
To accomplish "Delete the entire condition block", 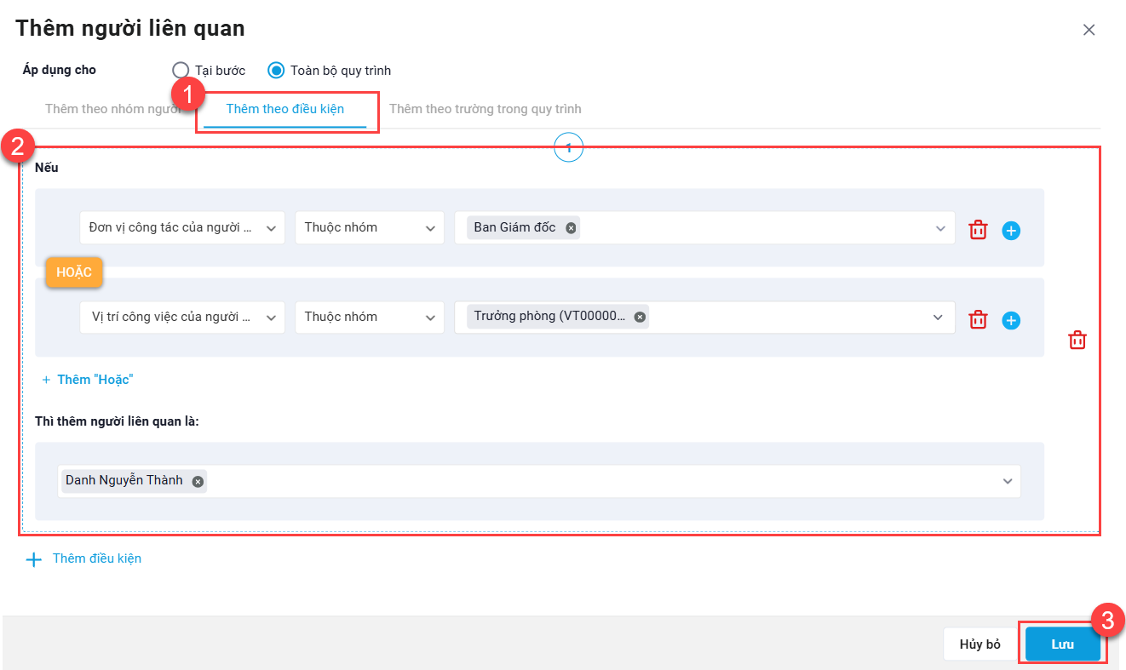I will click(1077, 340).
